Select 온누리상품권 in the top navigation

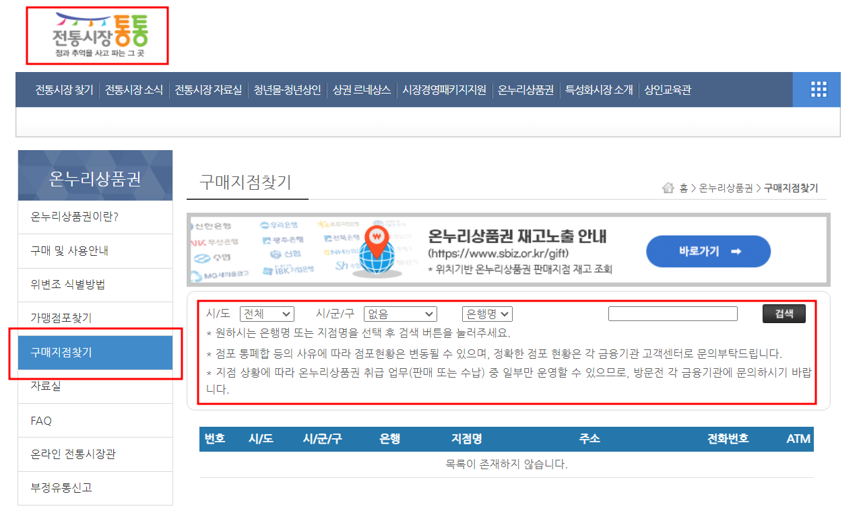pyautogui.click(x=525, y=89)
